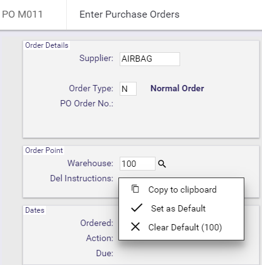Click the Due date label
This screenshot has width=262, height=265.
click(105, 253)
